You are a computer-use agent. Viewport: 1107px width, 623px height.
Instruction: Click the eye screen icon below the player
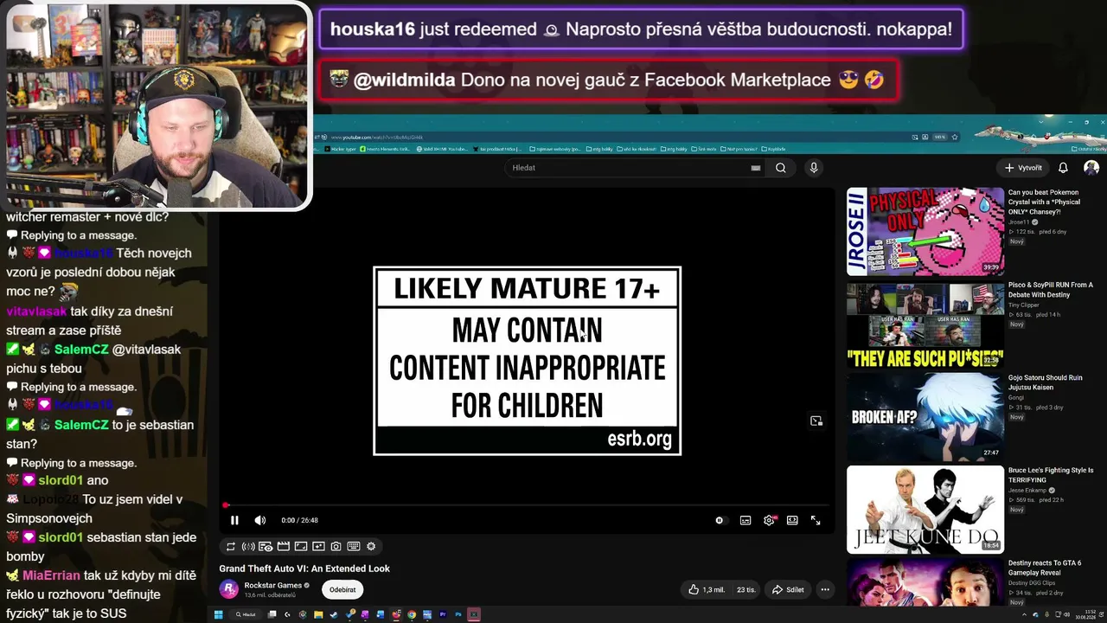coord(266,546)
